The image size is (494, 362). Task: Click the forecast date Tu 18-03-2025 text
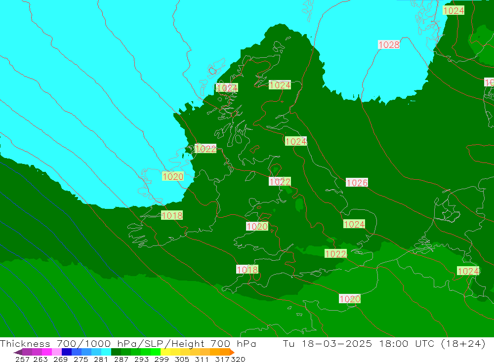click(328, 343)
